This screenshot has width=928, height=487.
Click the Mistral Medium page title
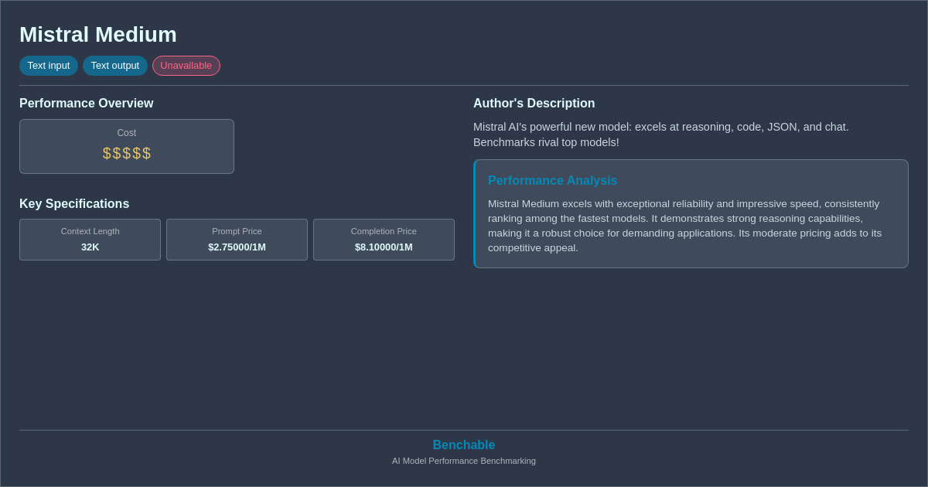[97, 34]
